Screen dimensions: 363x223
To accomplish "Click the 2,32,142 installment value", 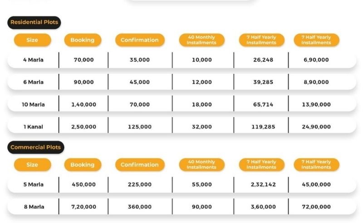I will pyautogui.click(x=261, y=185).
